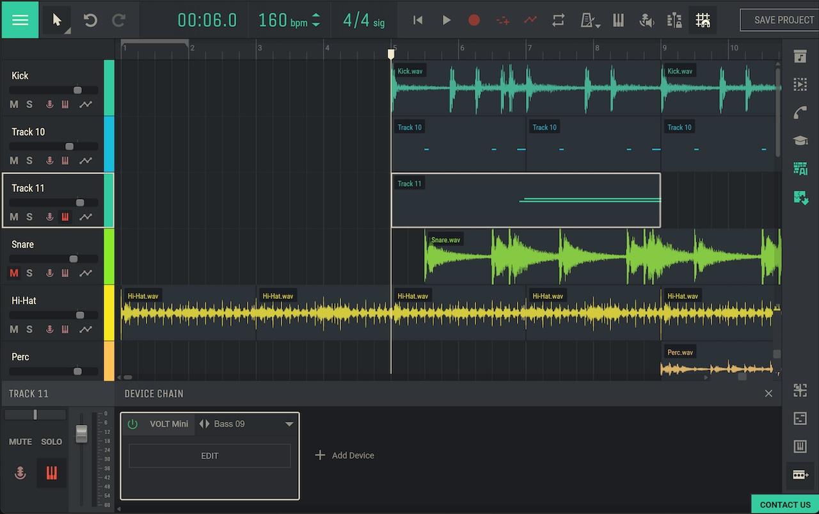The image size is (819, 514).
Task: Expand the metronome options dropdown
Action: 598,26
